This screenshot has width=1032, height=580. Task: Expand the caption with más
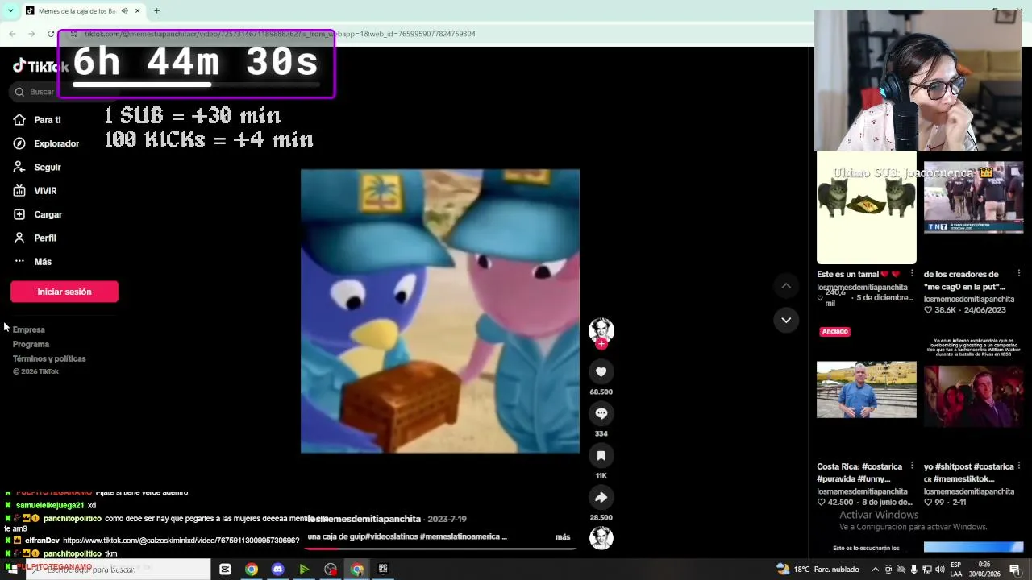click(x=563, y=537)
